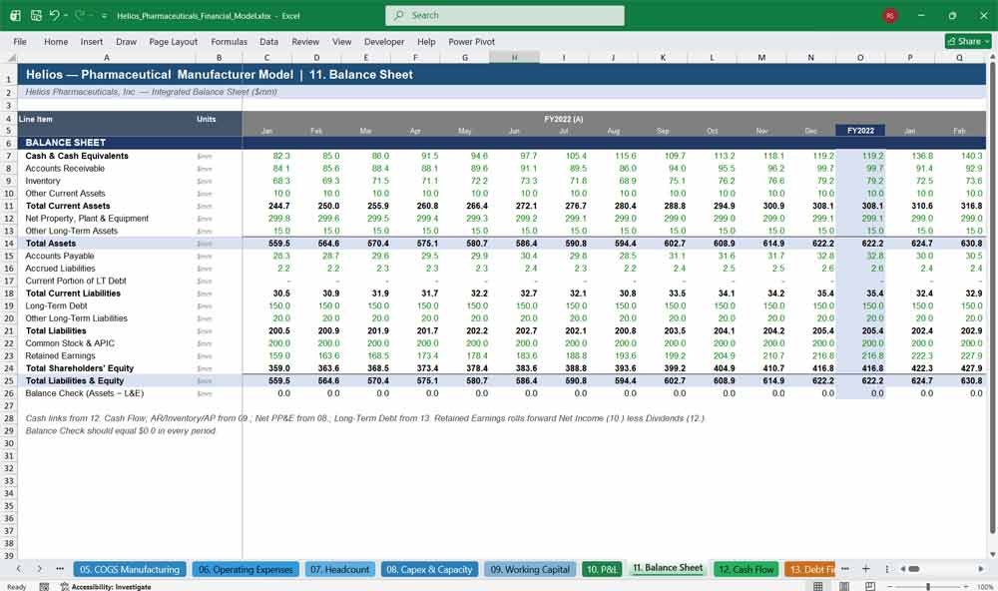Image resolution: width=998 pixels, height=591 pixels.
Task: Click zoom in plus button
Action: (966, 587)
